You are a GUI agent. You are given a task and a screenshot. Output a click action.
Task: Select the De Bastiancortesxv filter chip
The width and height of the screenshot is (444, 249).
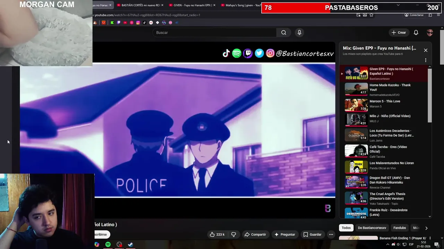(x=372, y=228)
